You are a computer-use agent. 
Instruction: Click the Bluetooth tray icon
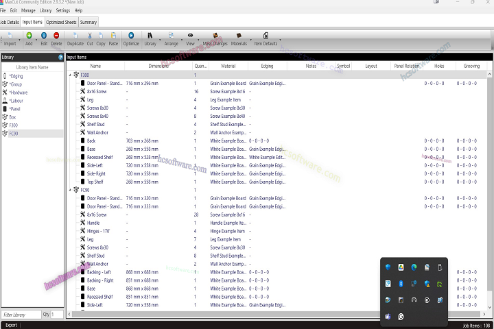401,284
